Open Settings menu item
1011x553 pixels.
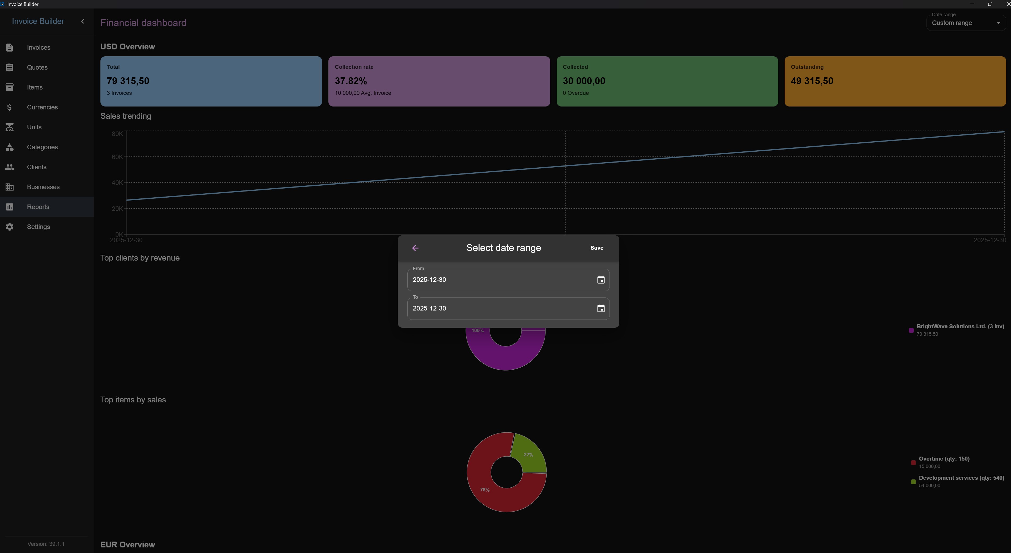click(47, 227)
